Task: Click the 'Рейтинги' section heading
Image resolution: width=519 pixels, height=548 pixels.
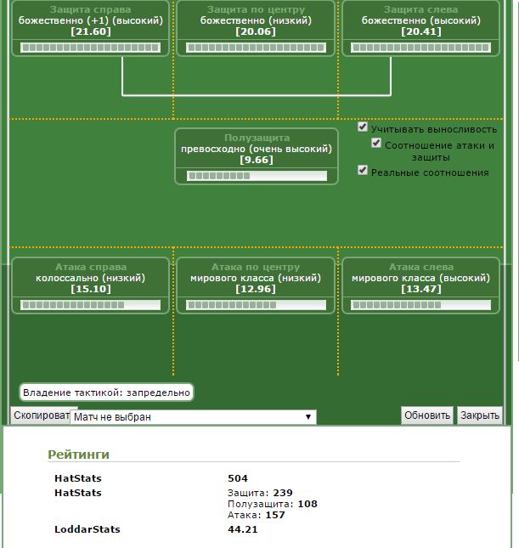Action: click(78, 455)
